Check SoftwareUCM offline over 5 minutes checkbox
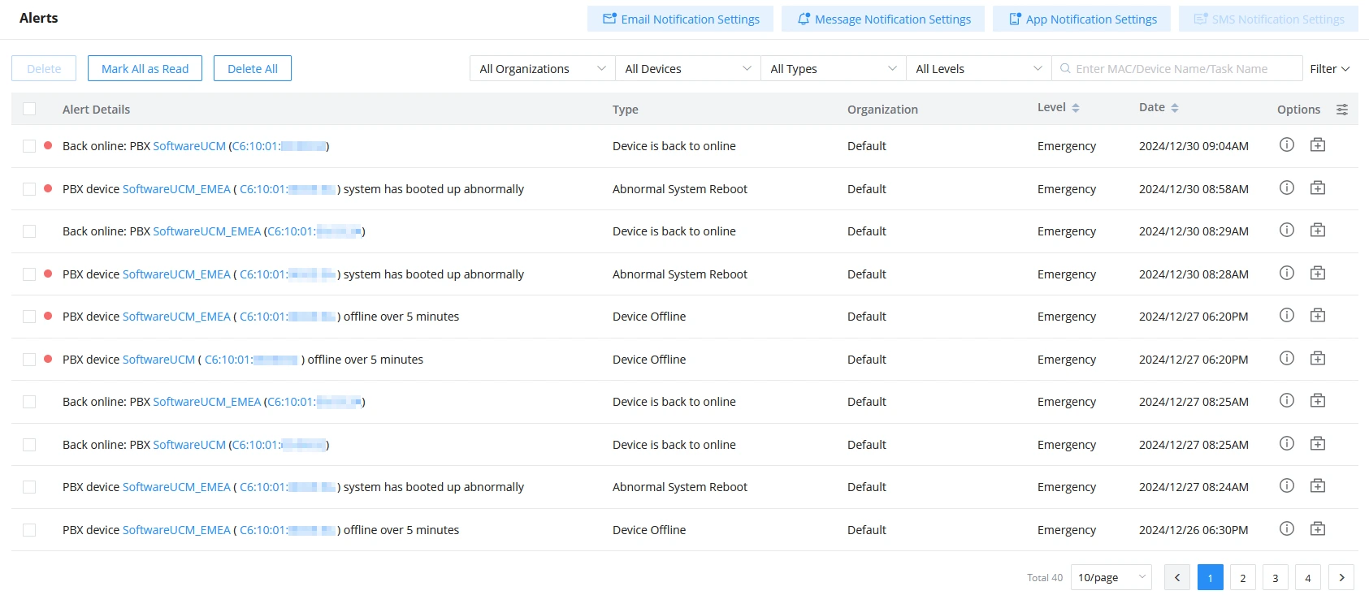The image size is (1369, 595). click(29, 360)
